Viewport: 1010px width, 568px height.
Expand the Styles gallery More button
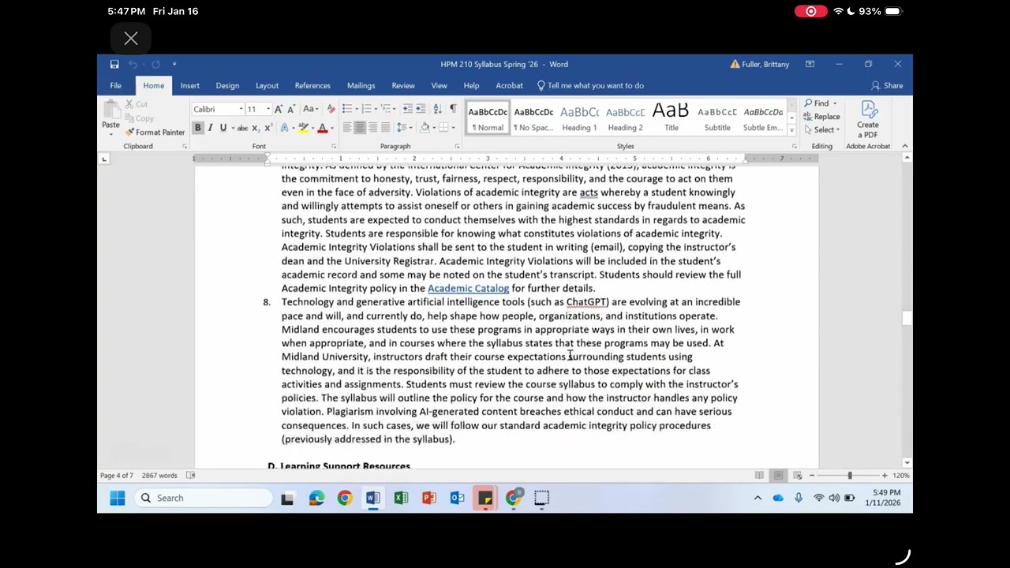tap(791, 129)
